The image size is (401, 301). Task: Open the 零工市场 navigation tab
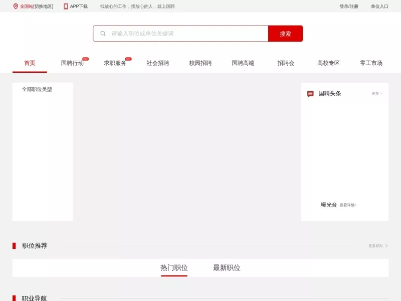tap(371, 63)
